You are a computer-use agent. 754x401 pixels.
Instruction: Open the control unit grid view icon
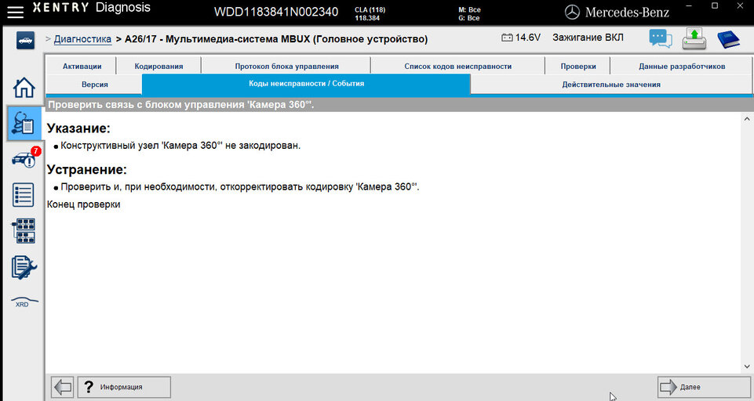[x=23, y=231]
